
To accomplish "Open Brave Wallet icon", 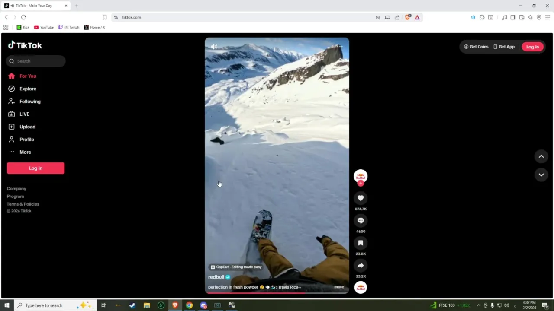I will pyautogui.click(x=522, y=17).
